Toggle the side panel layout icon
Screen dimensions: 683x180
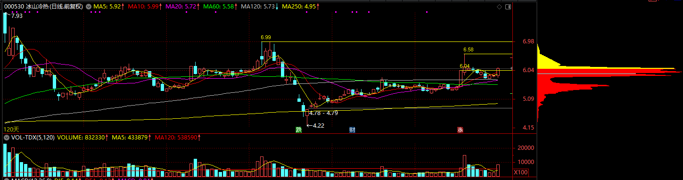[x=508, y=7]
